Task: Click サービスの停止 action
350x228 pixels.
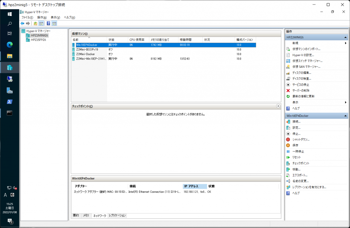Action: click(x=301, y=85)
